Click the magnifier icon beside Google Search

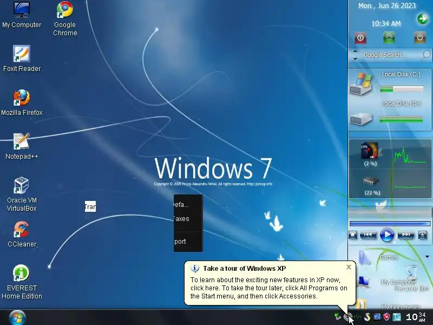click(x=426, y=55)
